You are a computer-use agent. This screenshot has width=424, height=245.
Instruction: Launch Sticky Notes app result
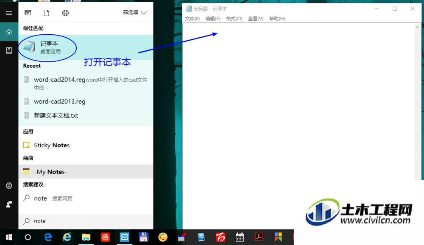(x=86, y=145)
